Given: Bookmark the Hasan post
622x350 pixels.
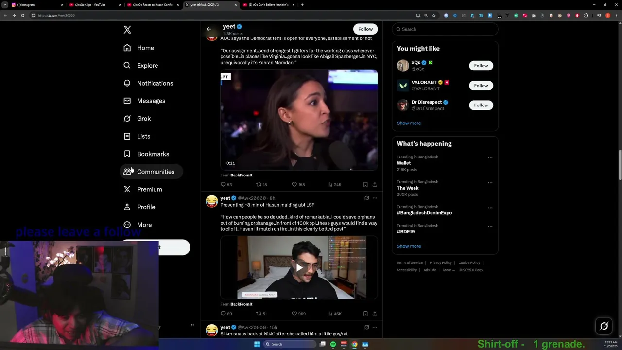Looking at the screenshot, I should [x=365, y=314].
